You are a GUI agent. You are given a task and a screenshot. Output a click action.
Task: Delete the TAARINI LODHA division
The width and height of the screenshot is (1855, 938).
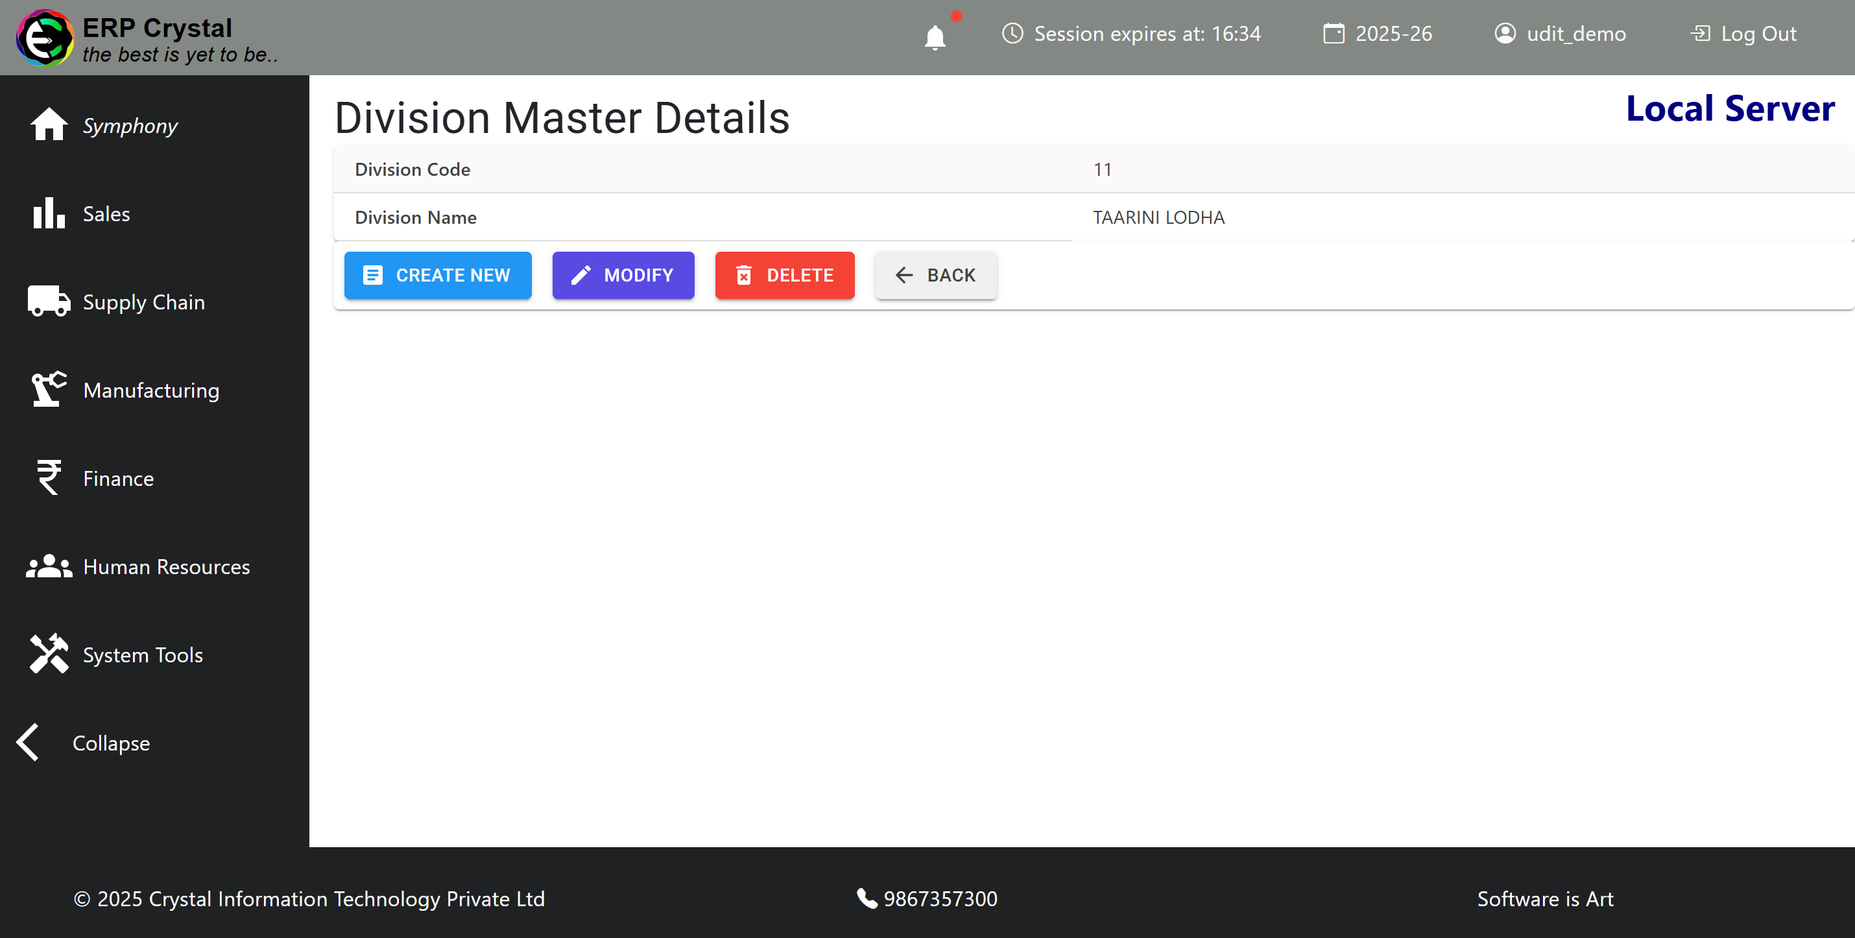click(784, 275)
